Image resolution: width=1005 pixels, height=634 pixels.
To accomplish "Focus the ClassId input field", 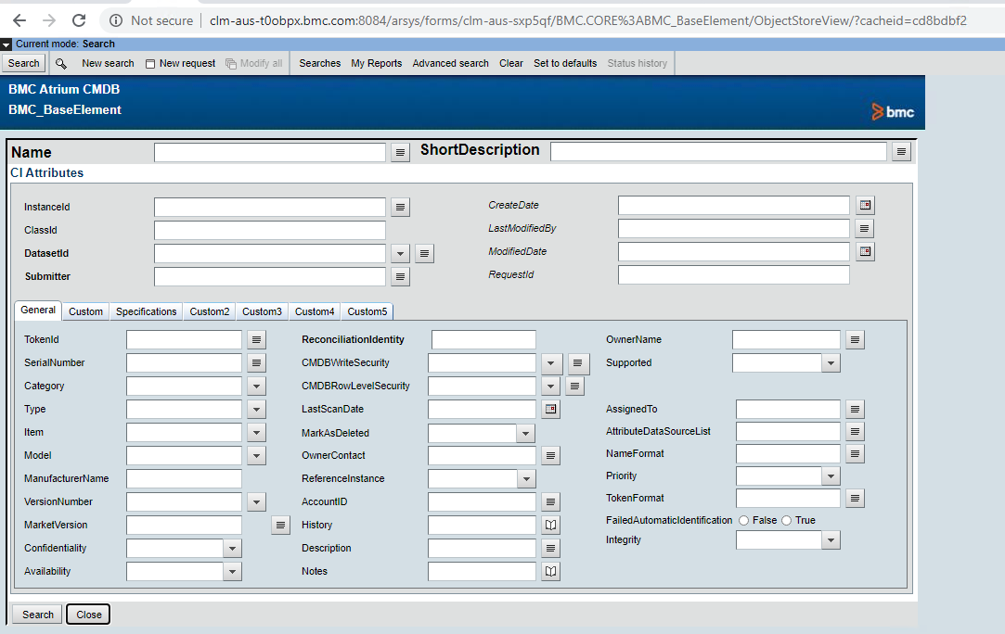I will point(270,230).
